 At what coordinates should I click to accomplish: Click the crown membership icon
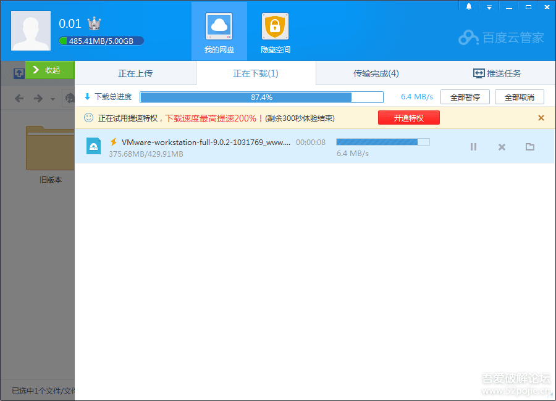pyautogui.click(x=95, y=23)
